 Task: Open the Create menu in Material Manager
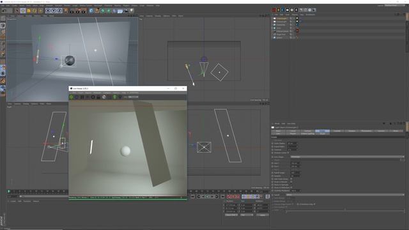(x=13, y=201)
